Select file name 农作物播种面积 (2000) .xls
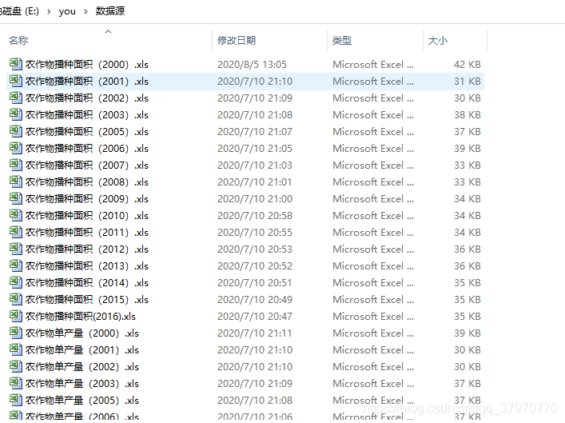The image size is (565, 423). point(87,65)
